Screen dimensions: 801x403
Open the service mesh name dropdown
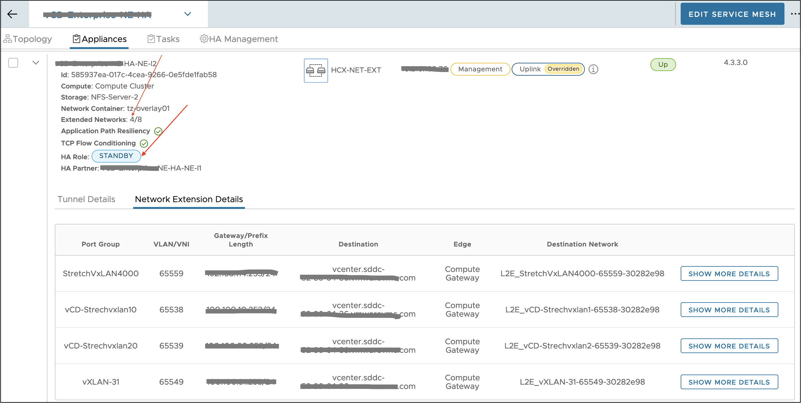click(x=187, y=14)
